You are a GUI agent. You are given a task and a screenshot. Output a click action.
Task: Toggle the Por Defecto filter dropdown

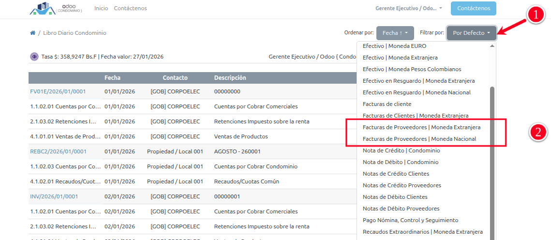471,33
